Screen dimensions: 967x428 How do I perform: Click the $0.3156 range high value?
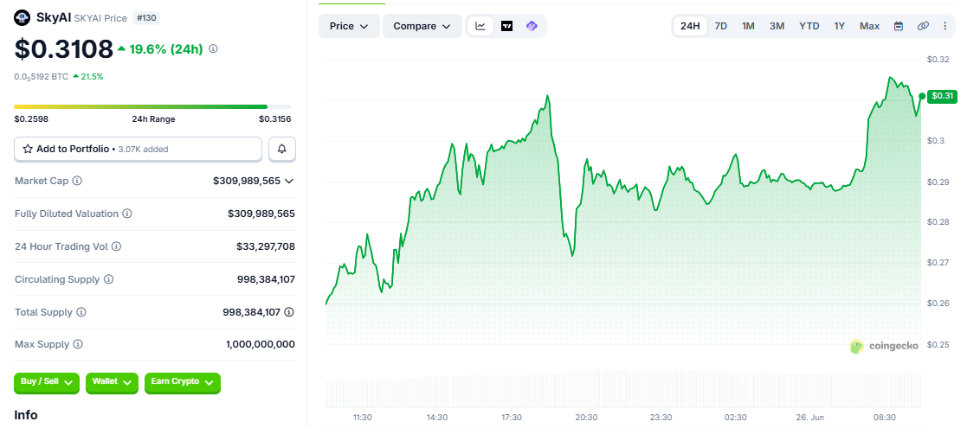(x=275, y=118)
